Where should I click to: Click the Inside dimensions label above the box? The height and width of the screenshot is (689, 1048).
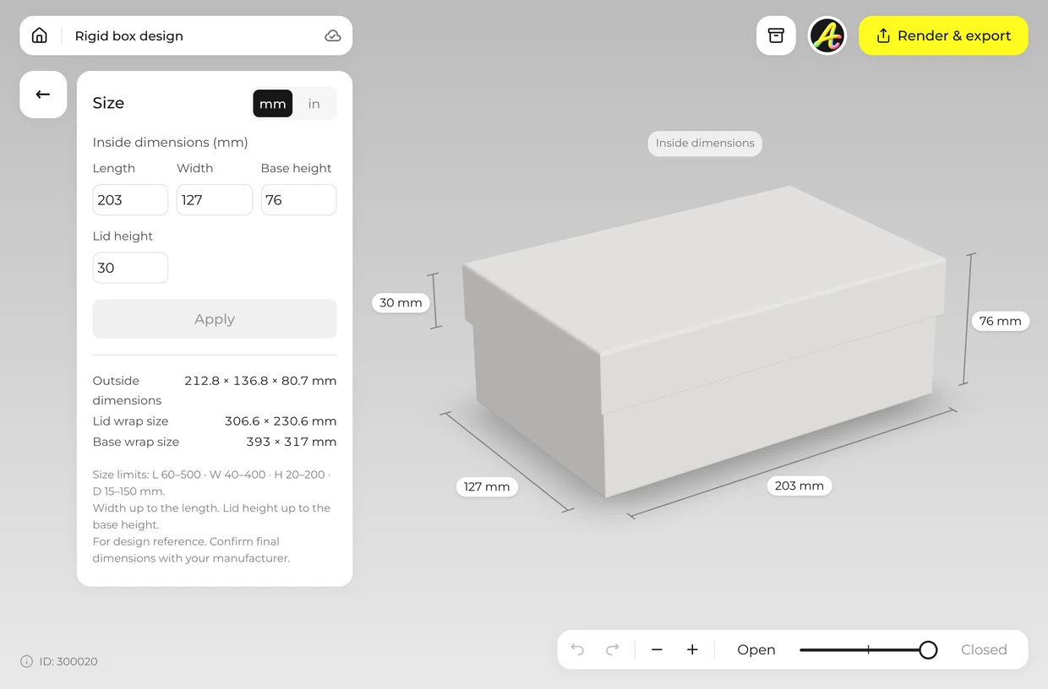coord(705,144)
